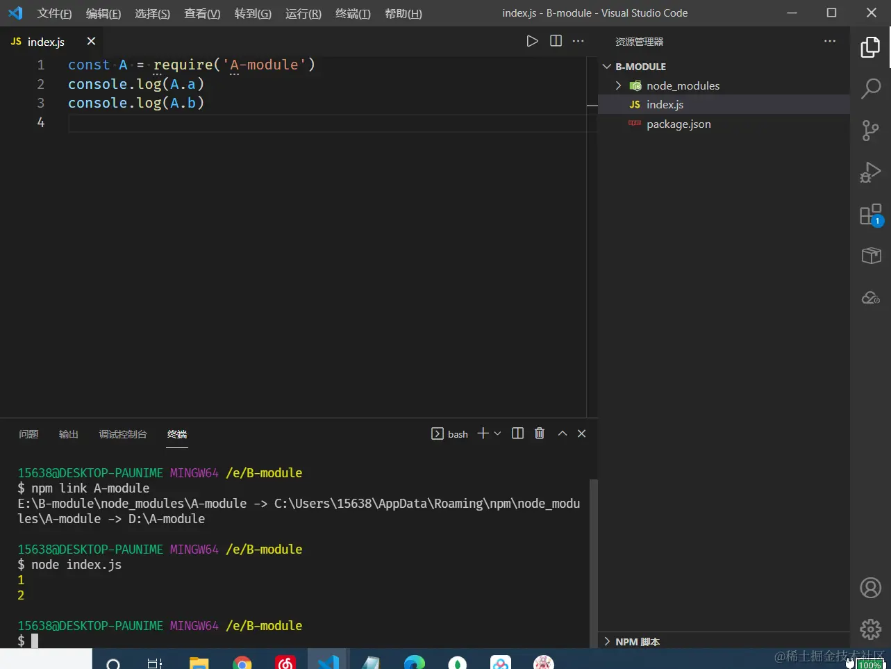
Task: Click the 资源管理器 panel title
Action: [x=639, y=42]
